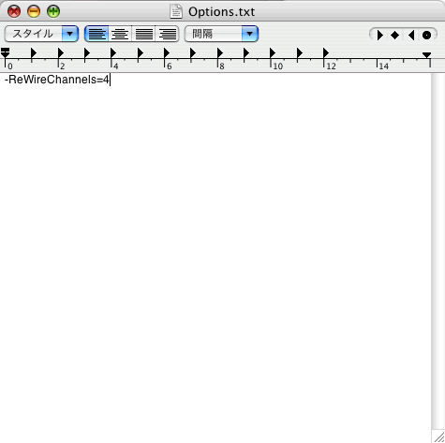Click the decimal tab stop circle icon
445x443 pixels.
[x=426, y=35]
